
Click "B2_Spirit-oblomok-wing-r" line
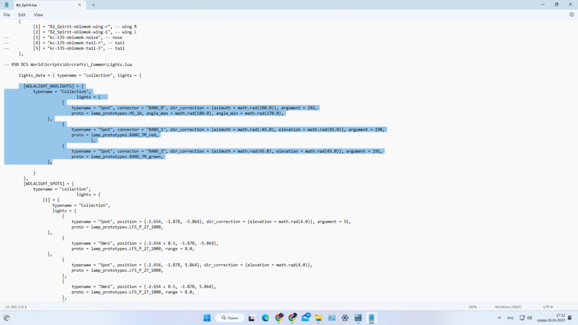click(85, 27)
